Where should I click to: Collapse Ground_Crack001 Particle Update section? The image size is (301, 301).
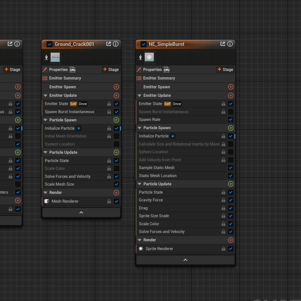[x=45, y=152]
